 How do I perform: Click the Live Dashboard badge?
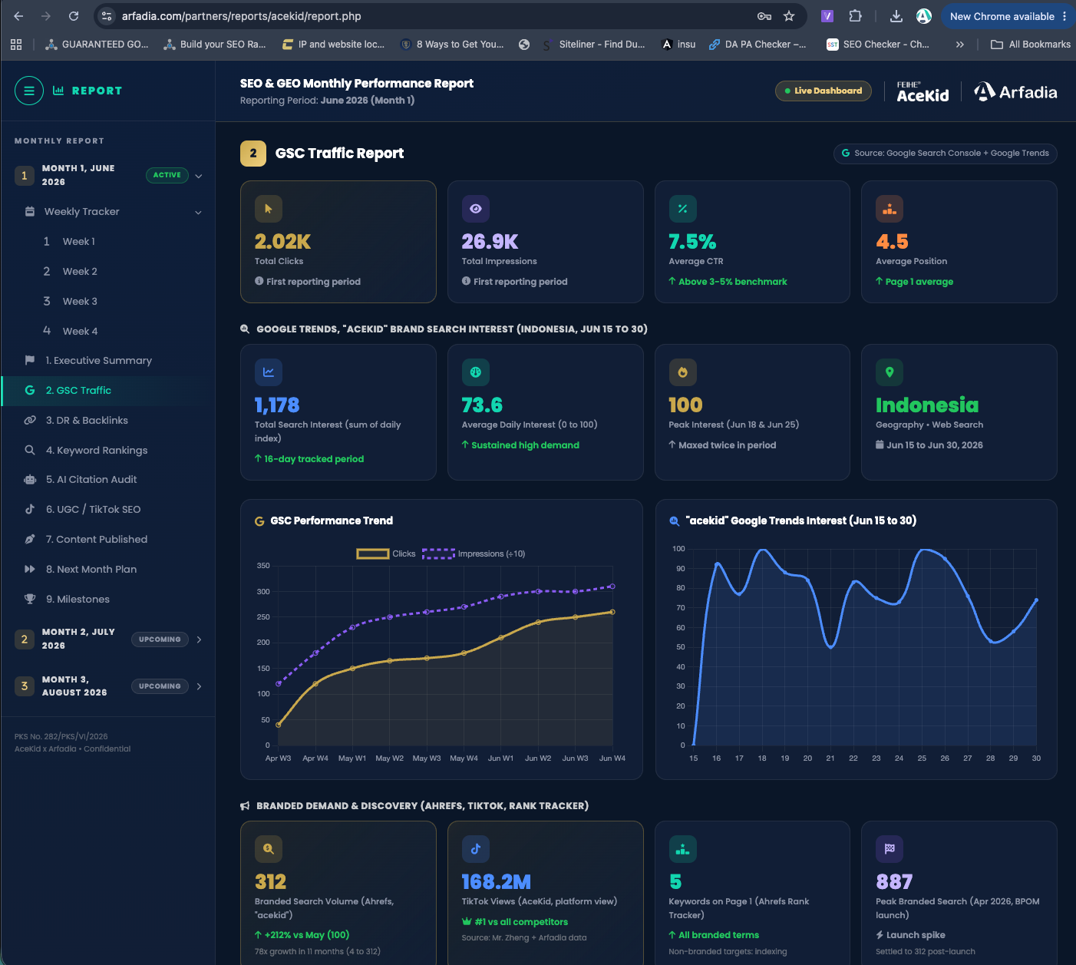tap(824, 91)
